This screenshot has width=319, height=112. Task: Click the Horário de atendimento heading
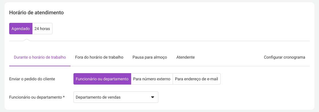coord(36,13)
